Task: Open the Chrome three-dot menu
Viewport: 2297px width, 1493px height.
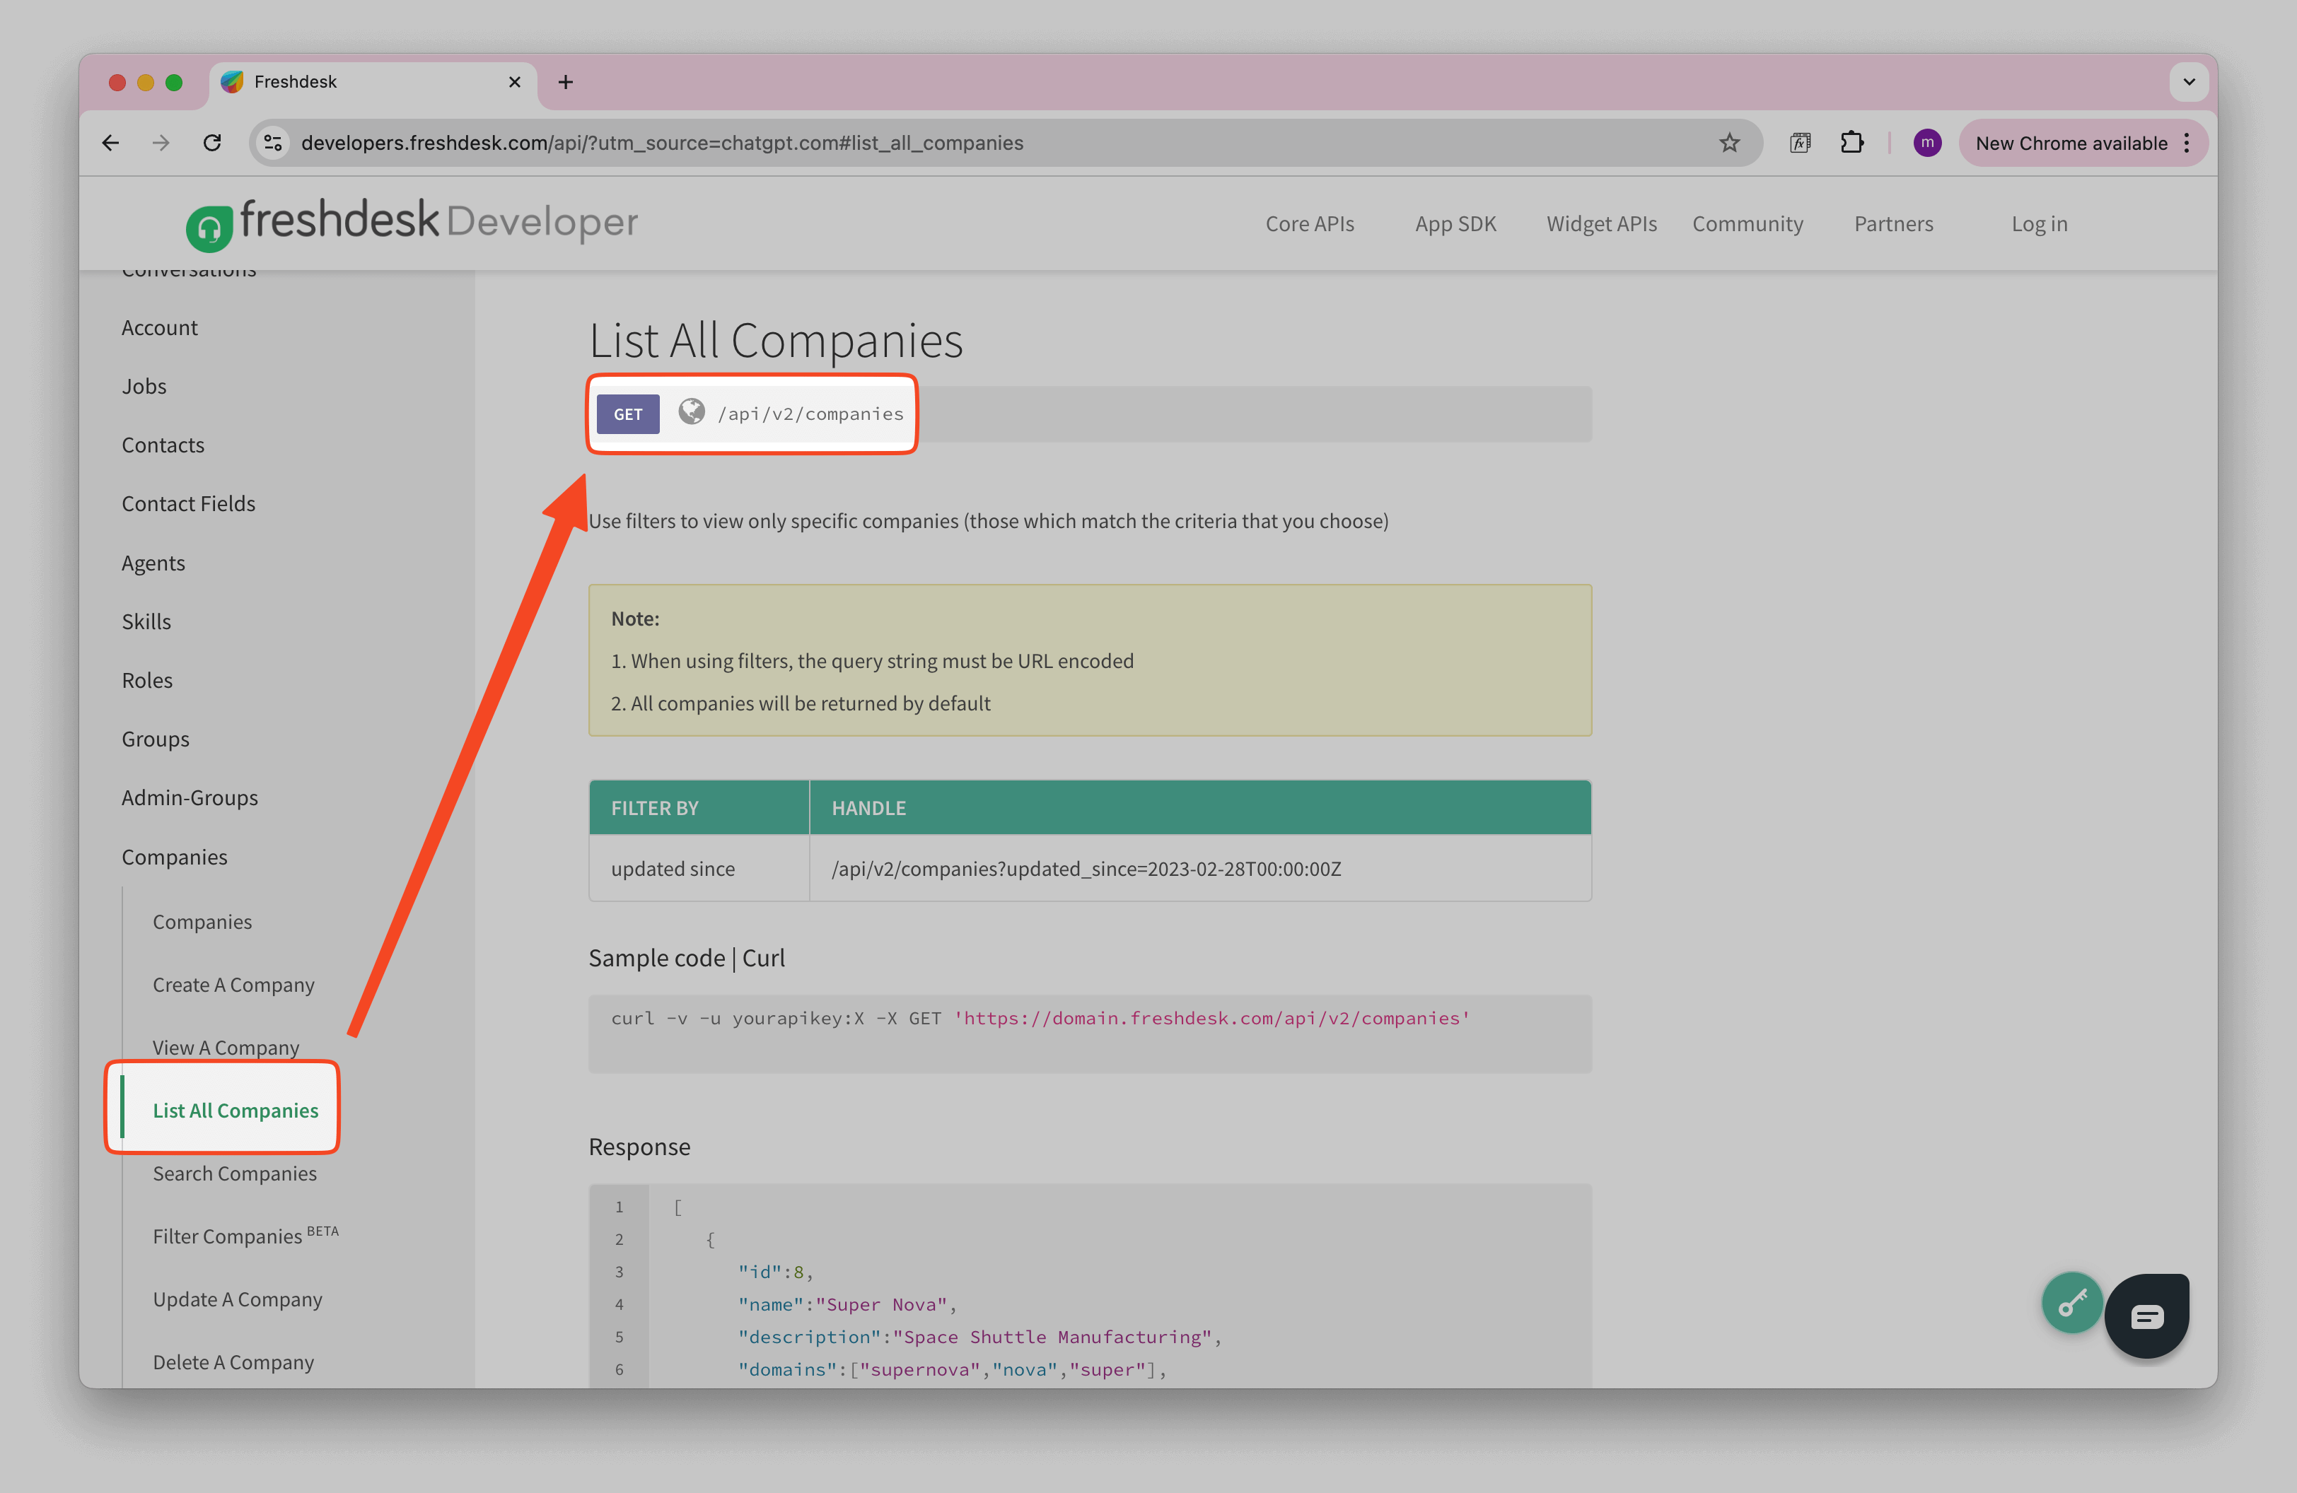Action: click(x=2187, y=143)
